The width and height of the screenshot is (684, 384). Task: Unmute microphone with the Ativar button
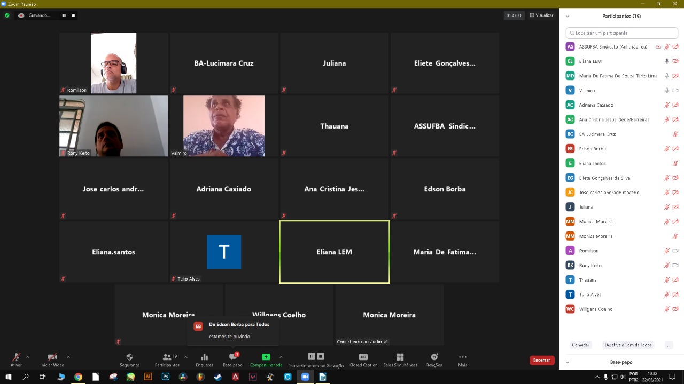pyautogui.click(x=16, y=357)
